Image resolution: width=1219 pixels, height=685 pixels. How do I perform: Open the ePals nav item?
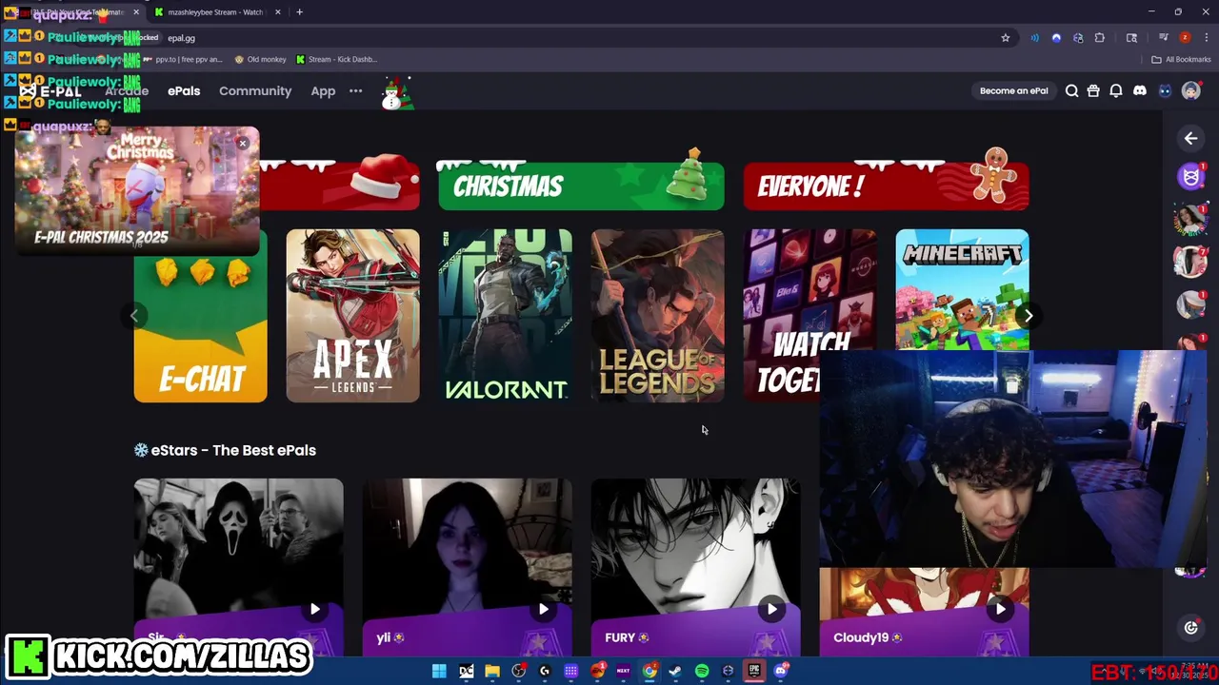coord(184,91)
